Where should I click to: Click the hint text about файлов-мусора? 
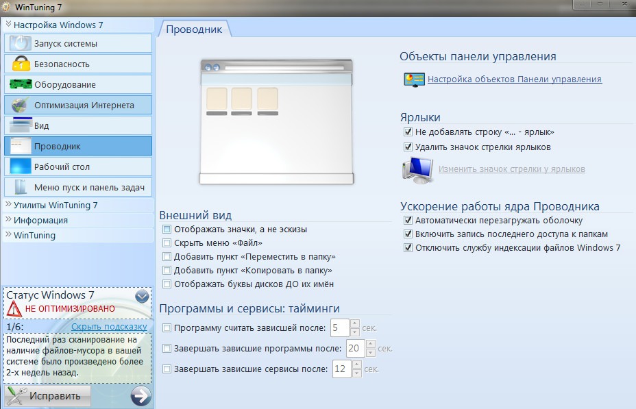(77, 356)
